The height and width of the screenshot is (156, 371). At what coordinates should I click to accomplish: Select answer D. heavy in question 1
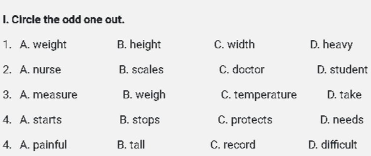point(331,45)
